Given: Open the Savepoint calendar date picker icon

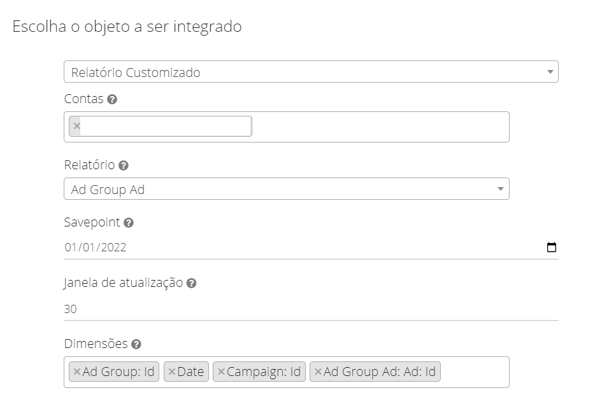Looking at the screenshot, I should 551,247.
